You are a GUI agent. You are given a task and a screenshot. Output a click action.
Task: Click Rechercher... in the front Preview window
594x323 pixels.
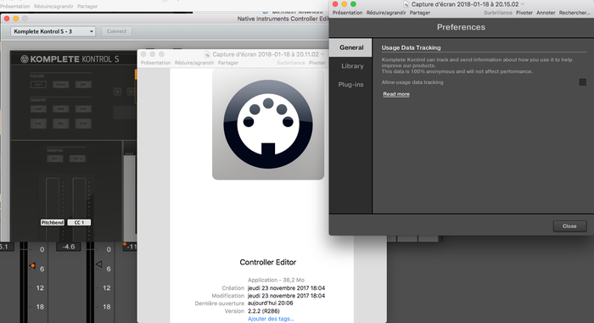[x=574, y=13]
